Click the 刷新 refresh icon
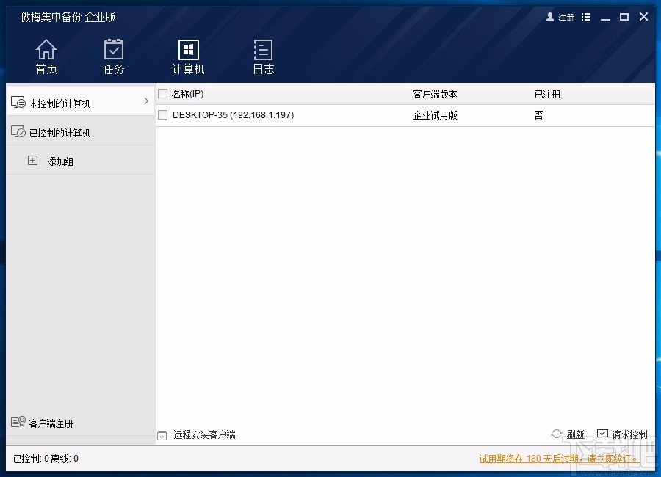Screen dimensions: 661x477 click(557, 434)
